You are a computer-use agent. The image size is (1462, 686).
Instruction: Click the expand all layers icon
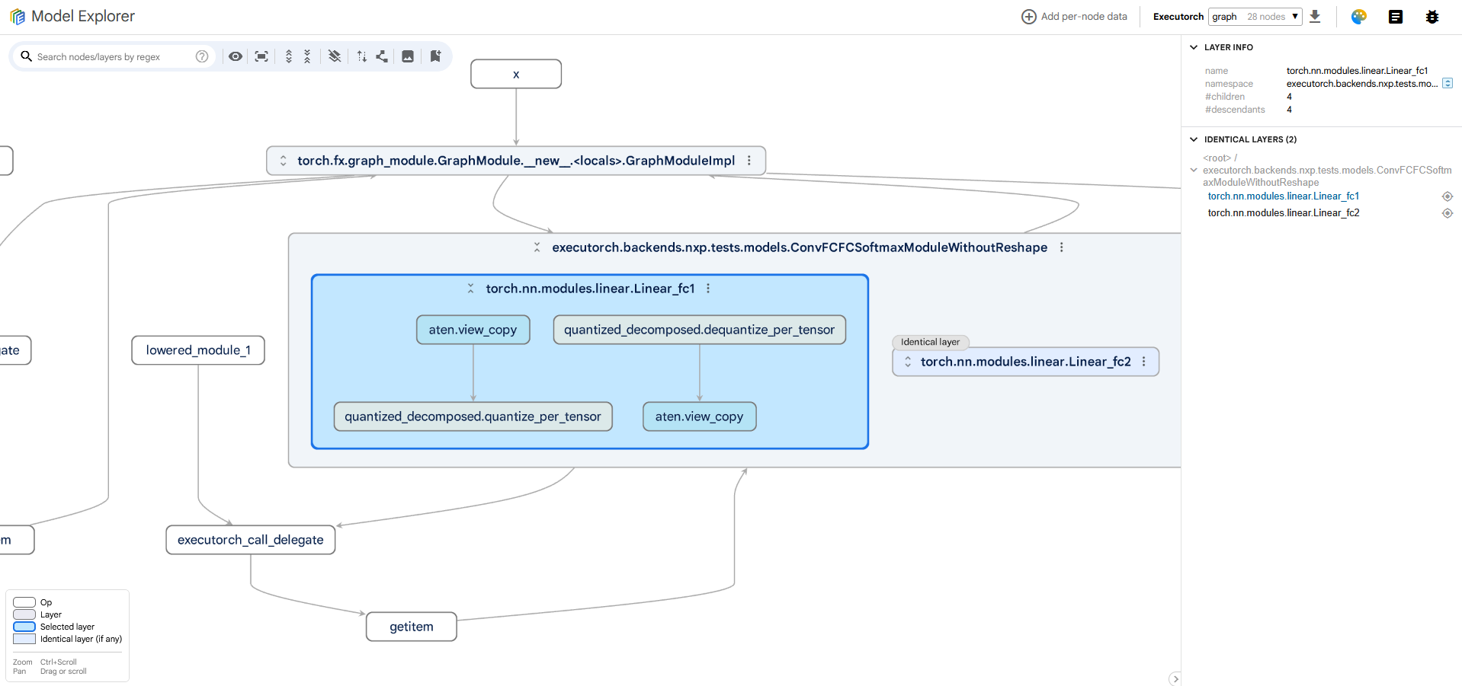coord(289,56)
